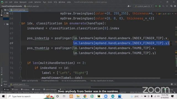Open Task View on taskbar

click(64, 96)
